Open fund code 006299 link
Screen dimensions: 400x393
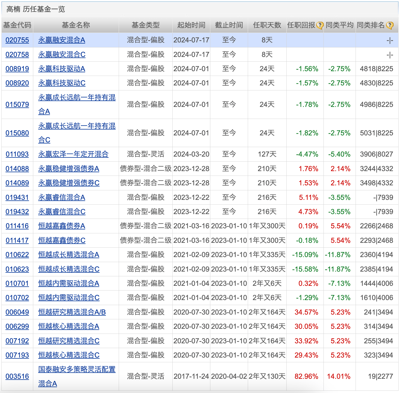coord(17,326)
